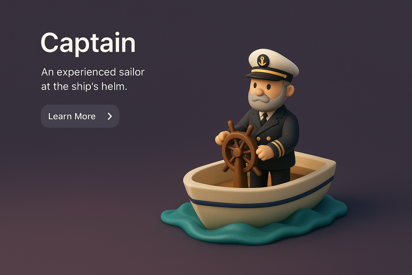Click the gold anchor emblem on the hat
412x275 pixels.
coord(263,61)
